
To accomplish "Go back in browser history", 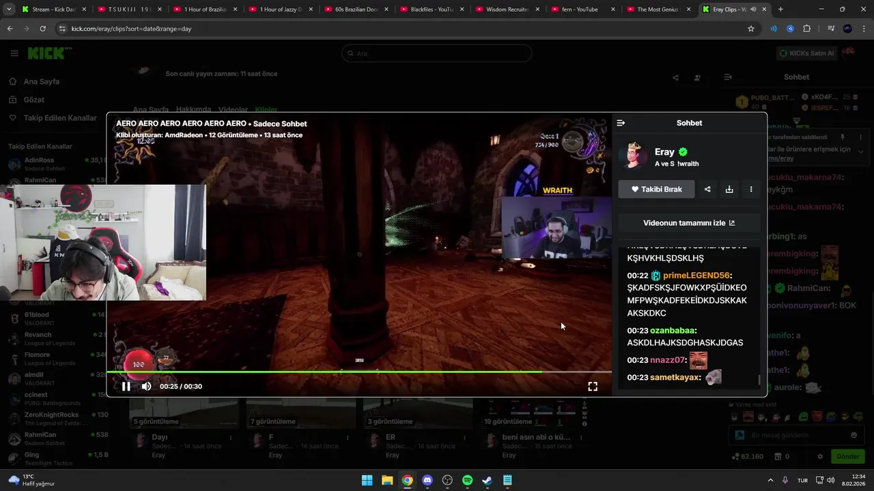I will tap(10, 29).
